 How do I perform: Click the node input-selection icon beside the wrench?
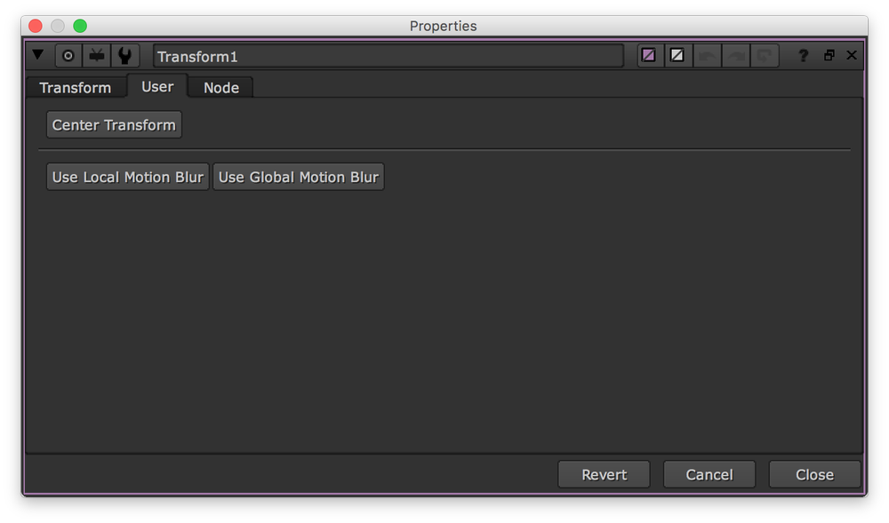click(x=97, y=55)
